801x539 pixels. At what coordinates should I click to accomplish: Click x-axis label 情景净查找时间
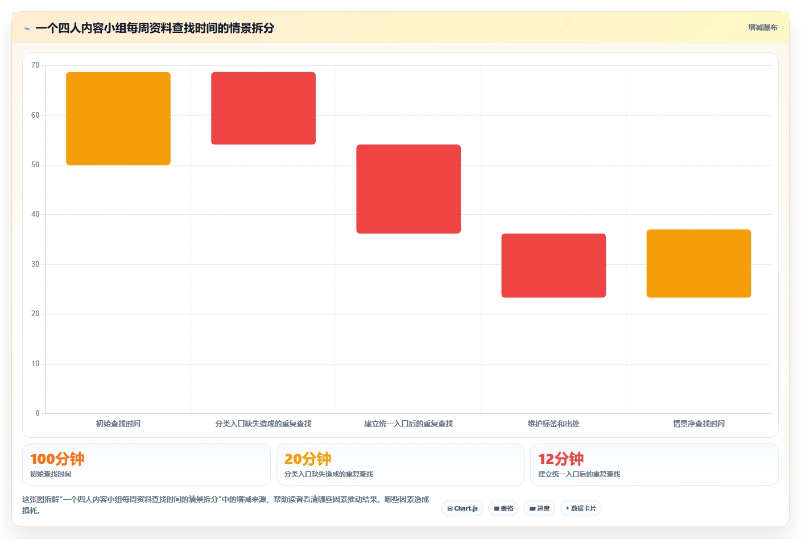pos(699,424)
